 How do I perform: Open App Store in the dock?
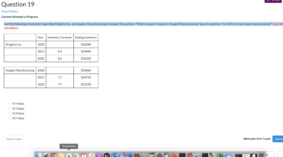122,155
